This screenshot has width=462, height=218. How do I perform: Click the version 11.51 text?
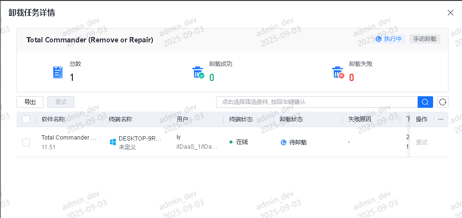pyautogui.click(x=48, y=147)
